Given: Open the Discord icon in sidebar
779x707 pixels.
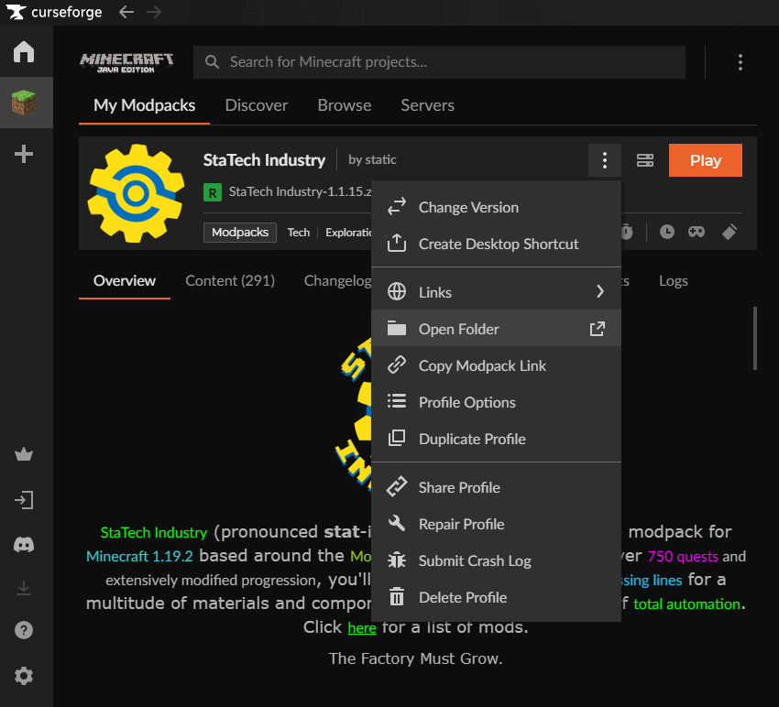Looking at the screenshot, I should 25,545.
